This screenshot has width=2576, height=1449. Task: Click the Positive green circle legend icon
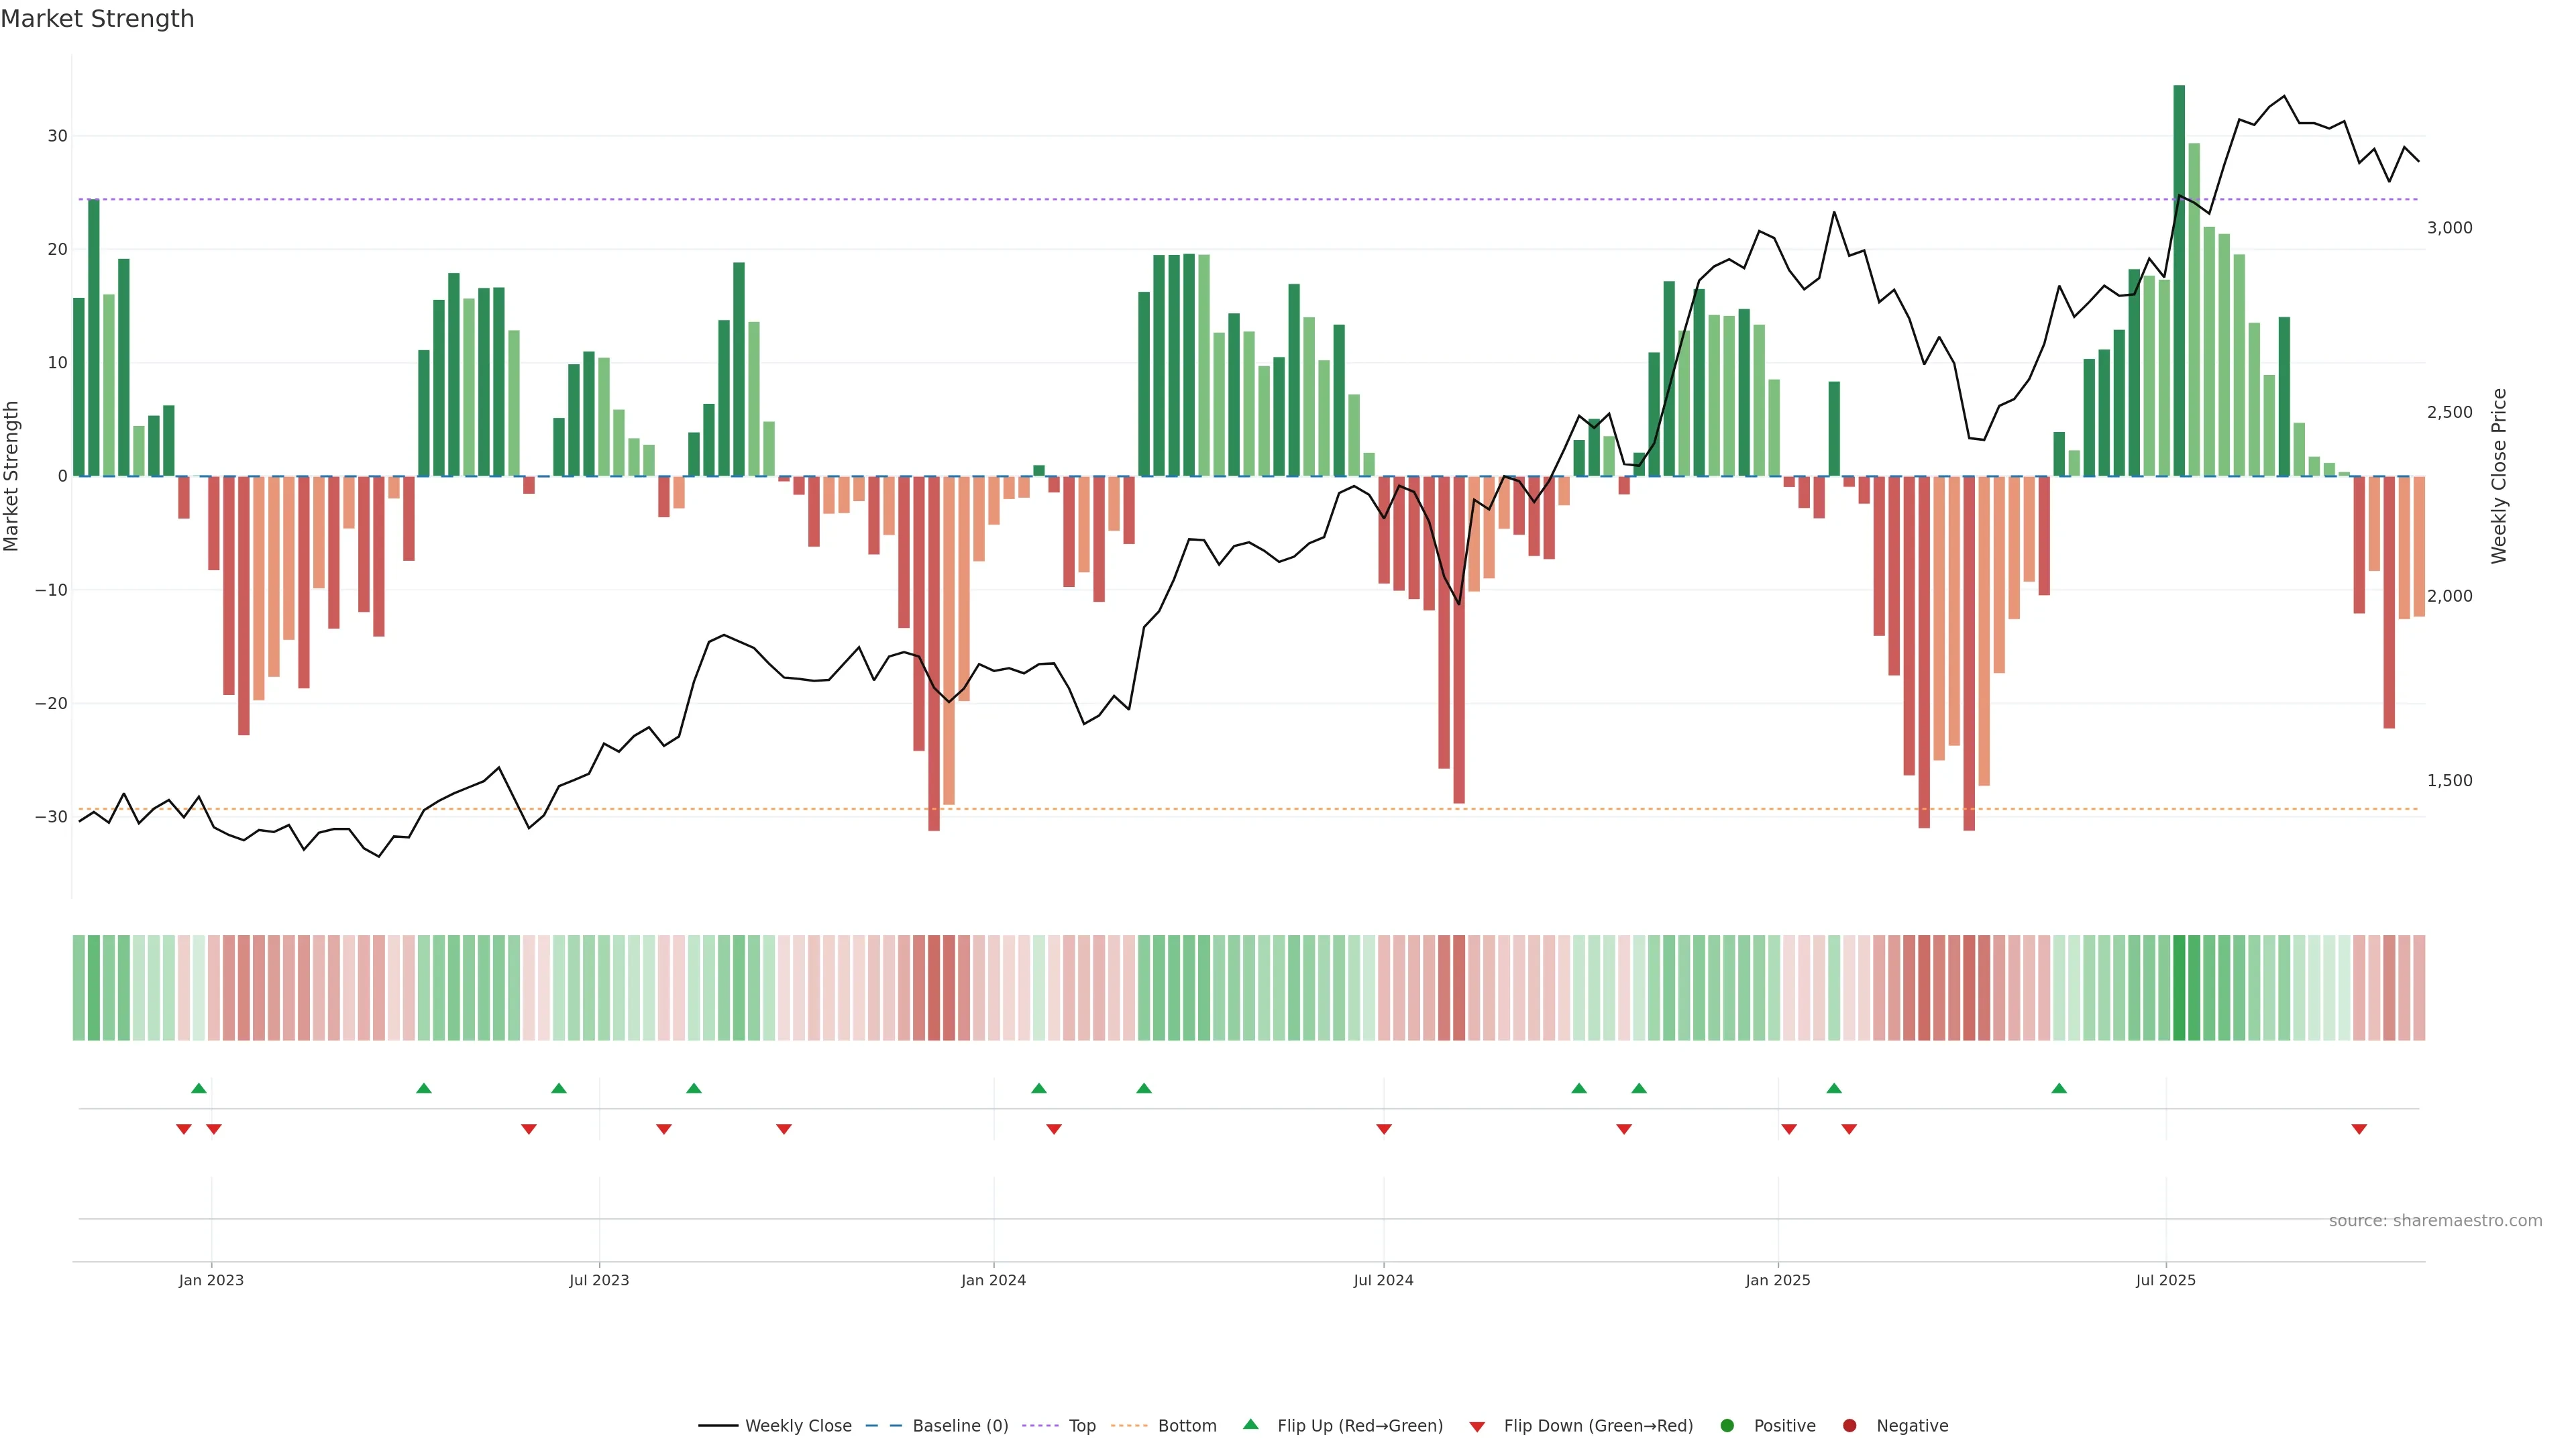click(1727, 1425)
